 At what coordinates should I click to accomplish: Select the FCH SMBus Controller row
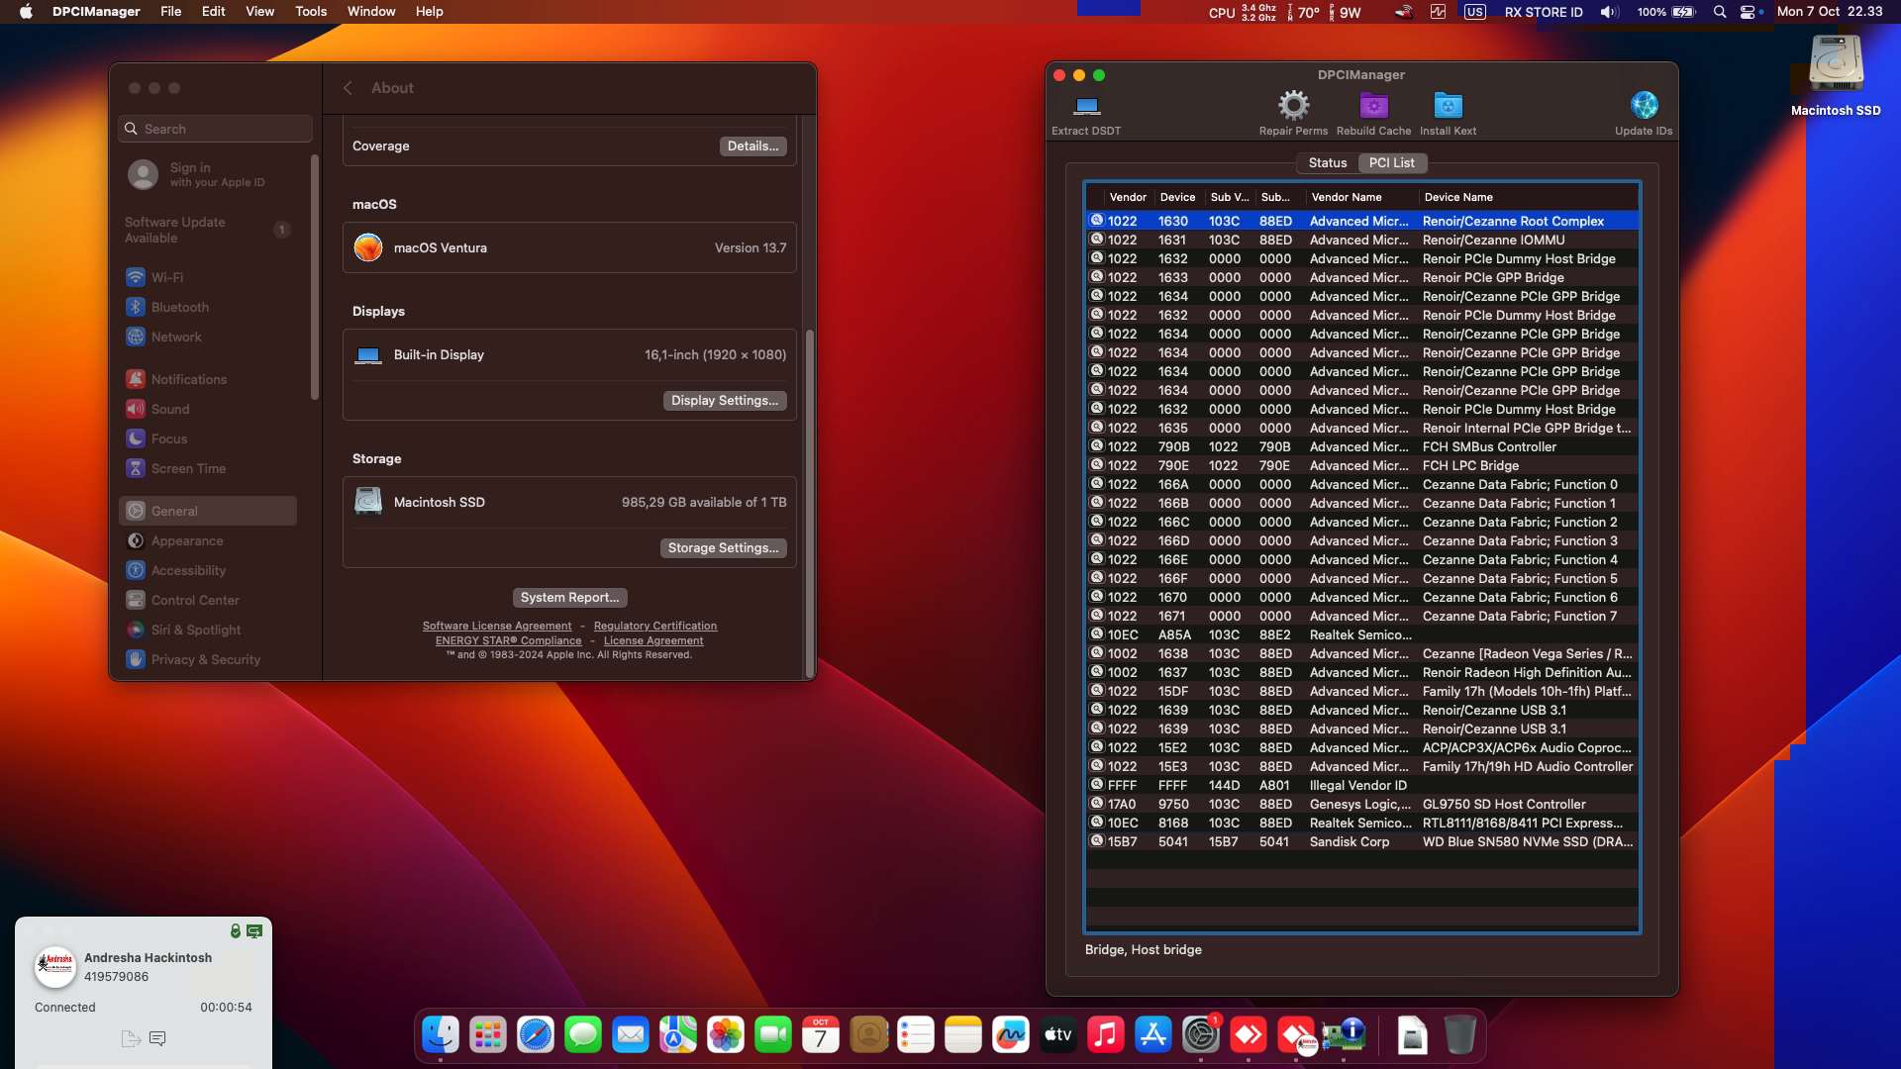pyautogui.click(x=1362, y=446)
